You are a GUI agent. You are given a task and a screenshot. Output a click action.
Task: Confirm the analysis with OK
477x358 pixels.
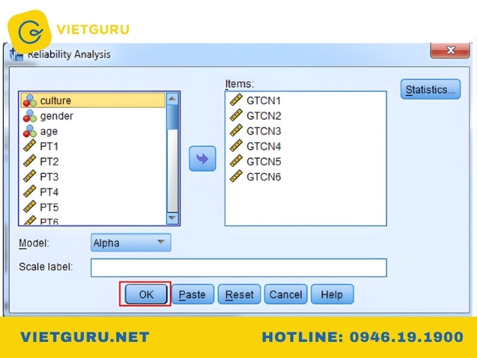pos(146,294)
